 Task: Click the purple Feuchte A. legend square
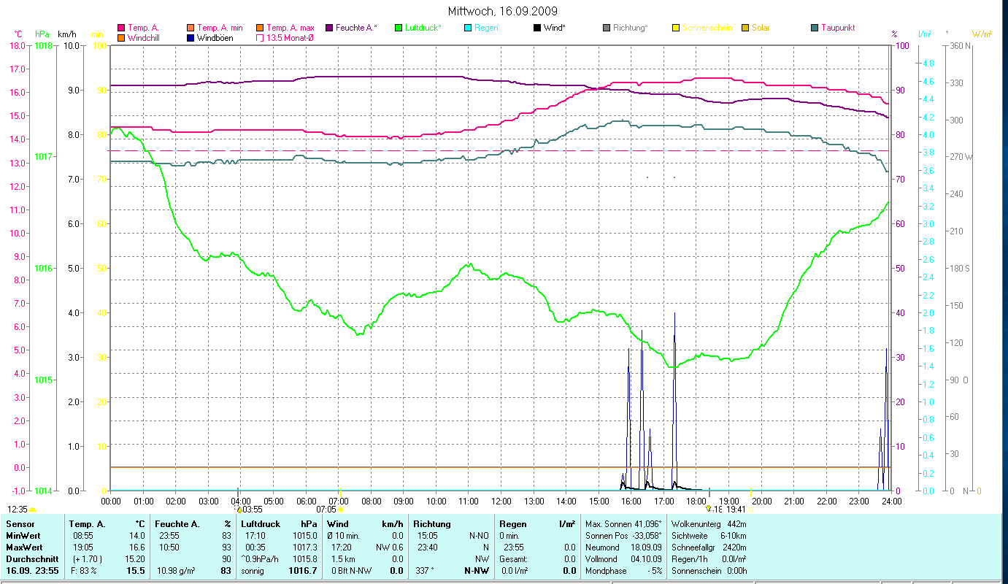329,28
